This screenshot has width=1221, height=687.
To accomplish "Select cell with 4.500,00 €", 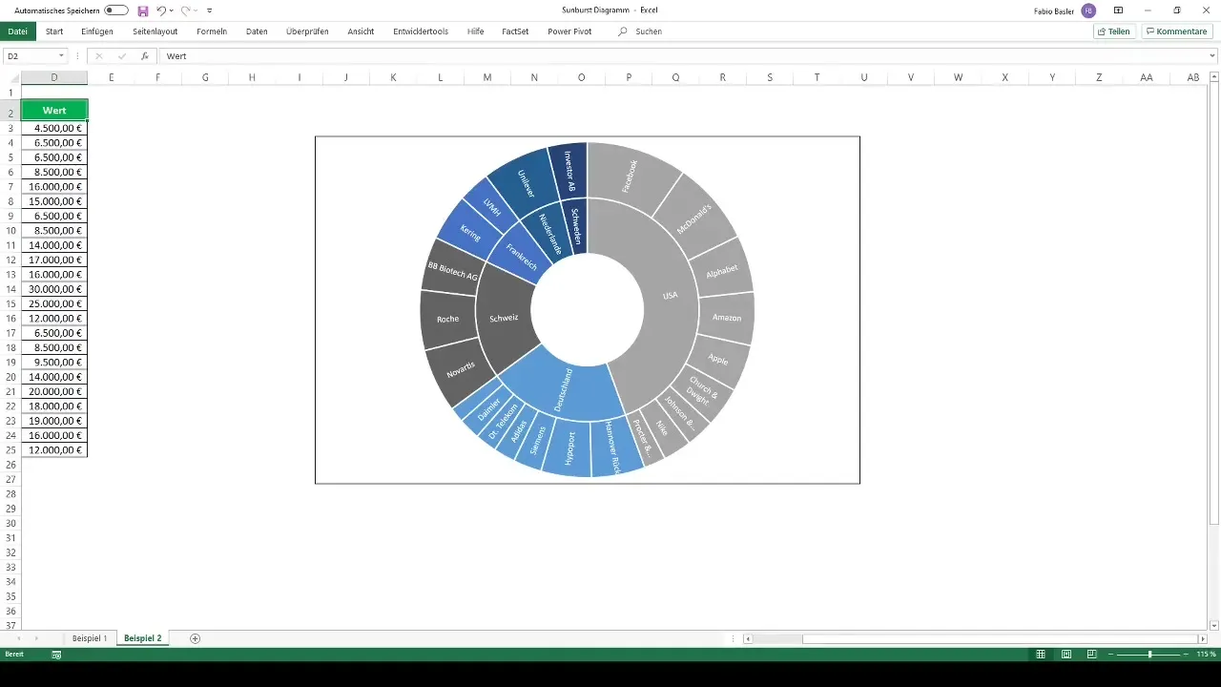I will (54, 128).
